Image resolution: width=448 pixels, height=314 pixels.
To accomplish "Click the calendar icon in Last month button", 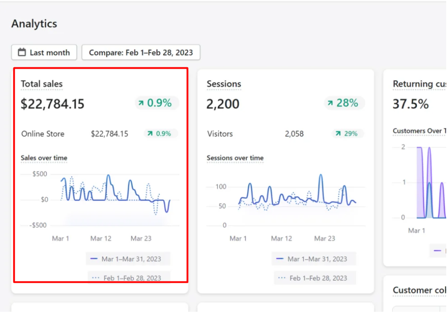I will click(x=21, y=53).
